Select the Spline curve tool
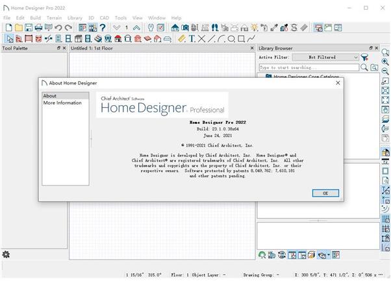The width and height of the screenshot is (391, 281). pyautogui.click(x=251, y=38)
